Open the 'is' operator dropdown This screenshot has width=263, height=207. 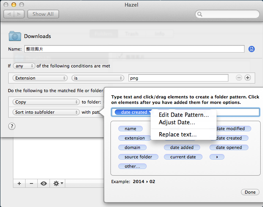(x=98, y=78)
